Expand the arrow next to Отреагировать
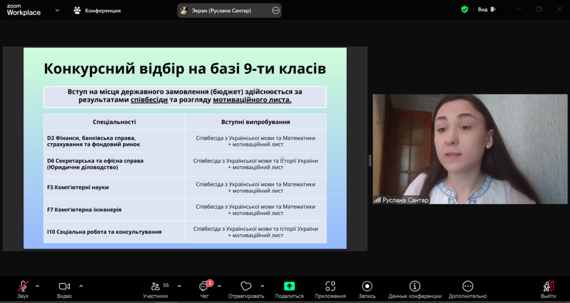The image size is (570, 303). (263, 286)
